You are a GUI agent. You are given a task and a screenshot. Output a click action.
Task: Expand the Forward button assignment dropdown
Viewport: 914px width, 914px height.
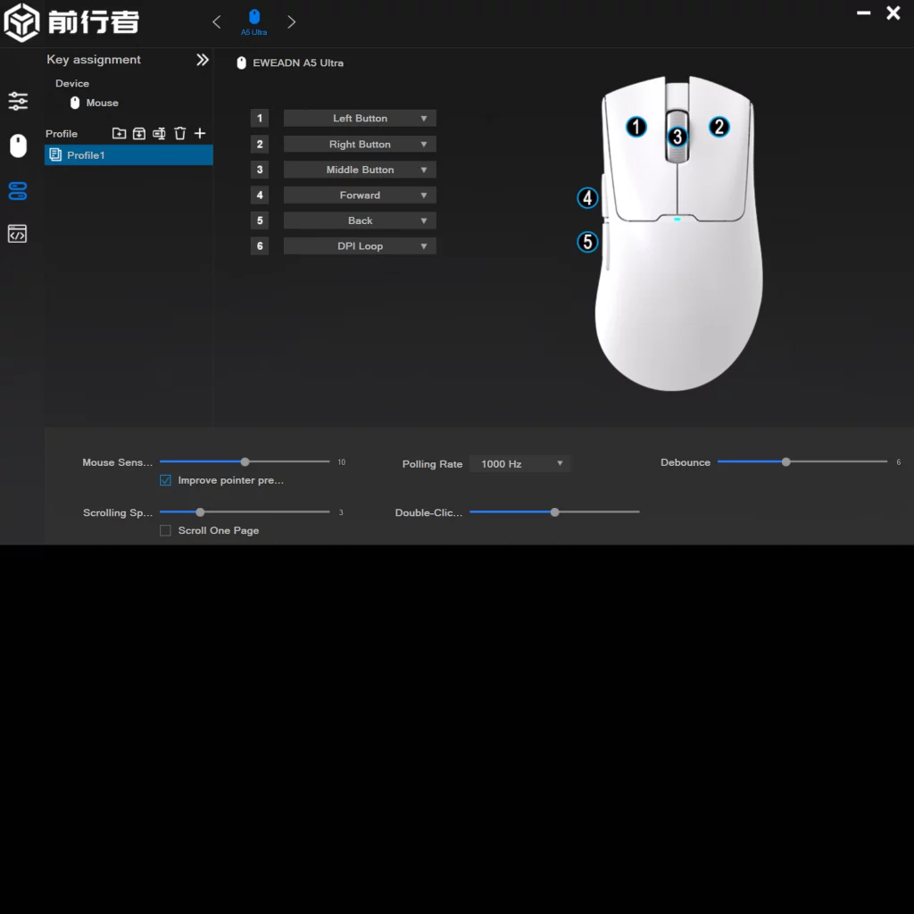coord(360,195)
